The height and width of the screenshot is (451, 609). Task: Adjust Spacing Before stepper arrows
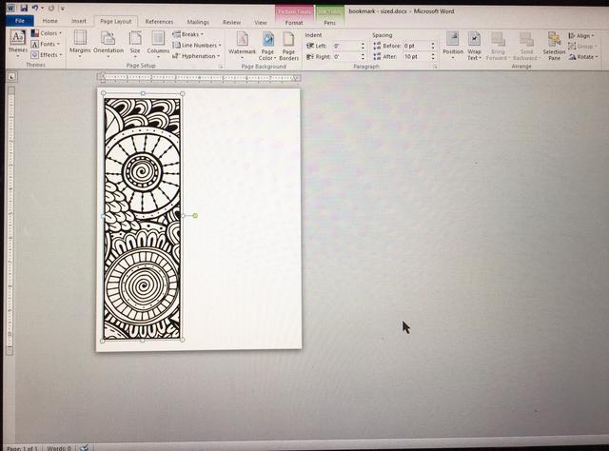433,46
